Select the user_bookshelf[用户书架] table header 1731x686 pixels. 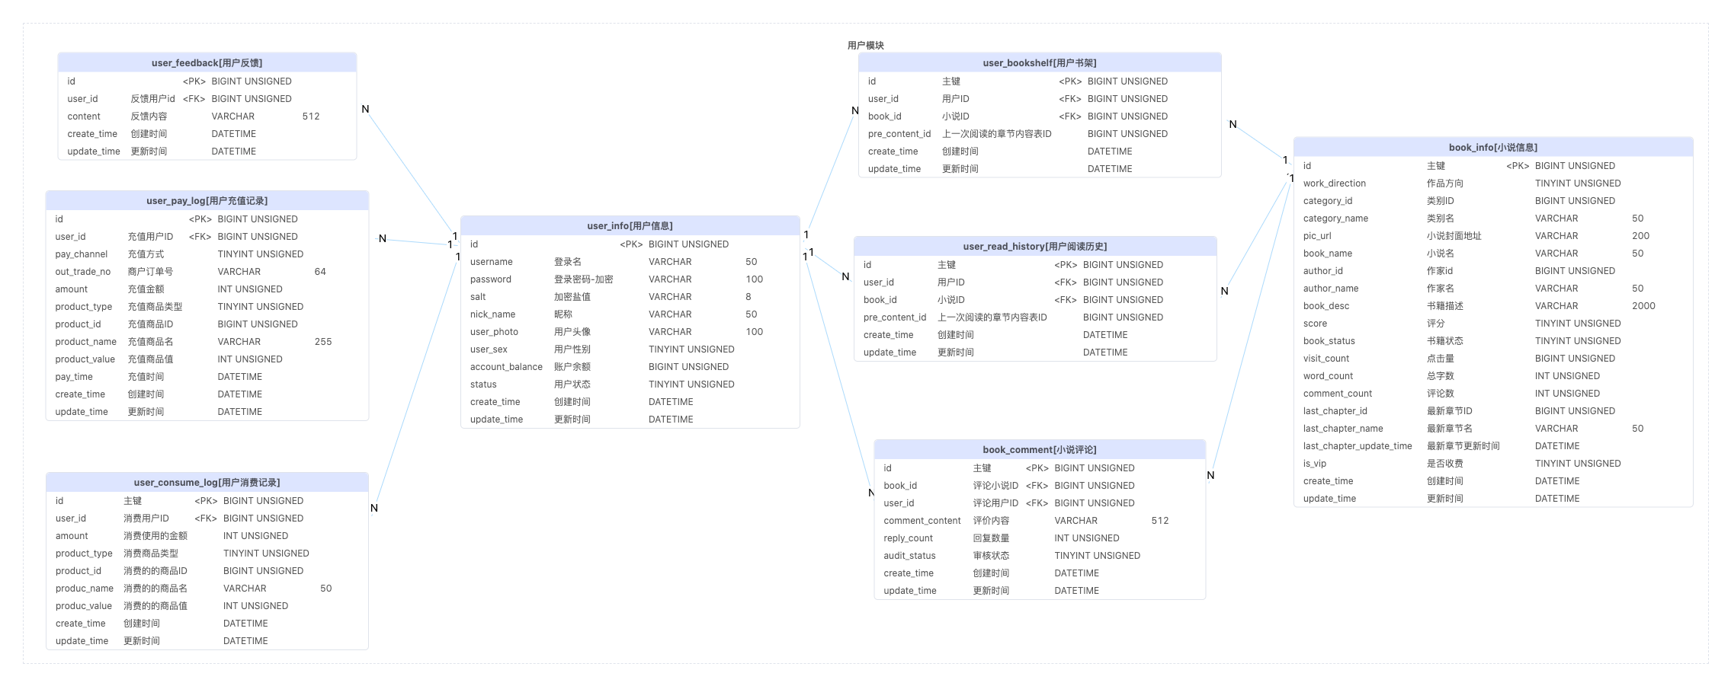coord(1040,63)
